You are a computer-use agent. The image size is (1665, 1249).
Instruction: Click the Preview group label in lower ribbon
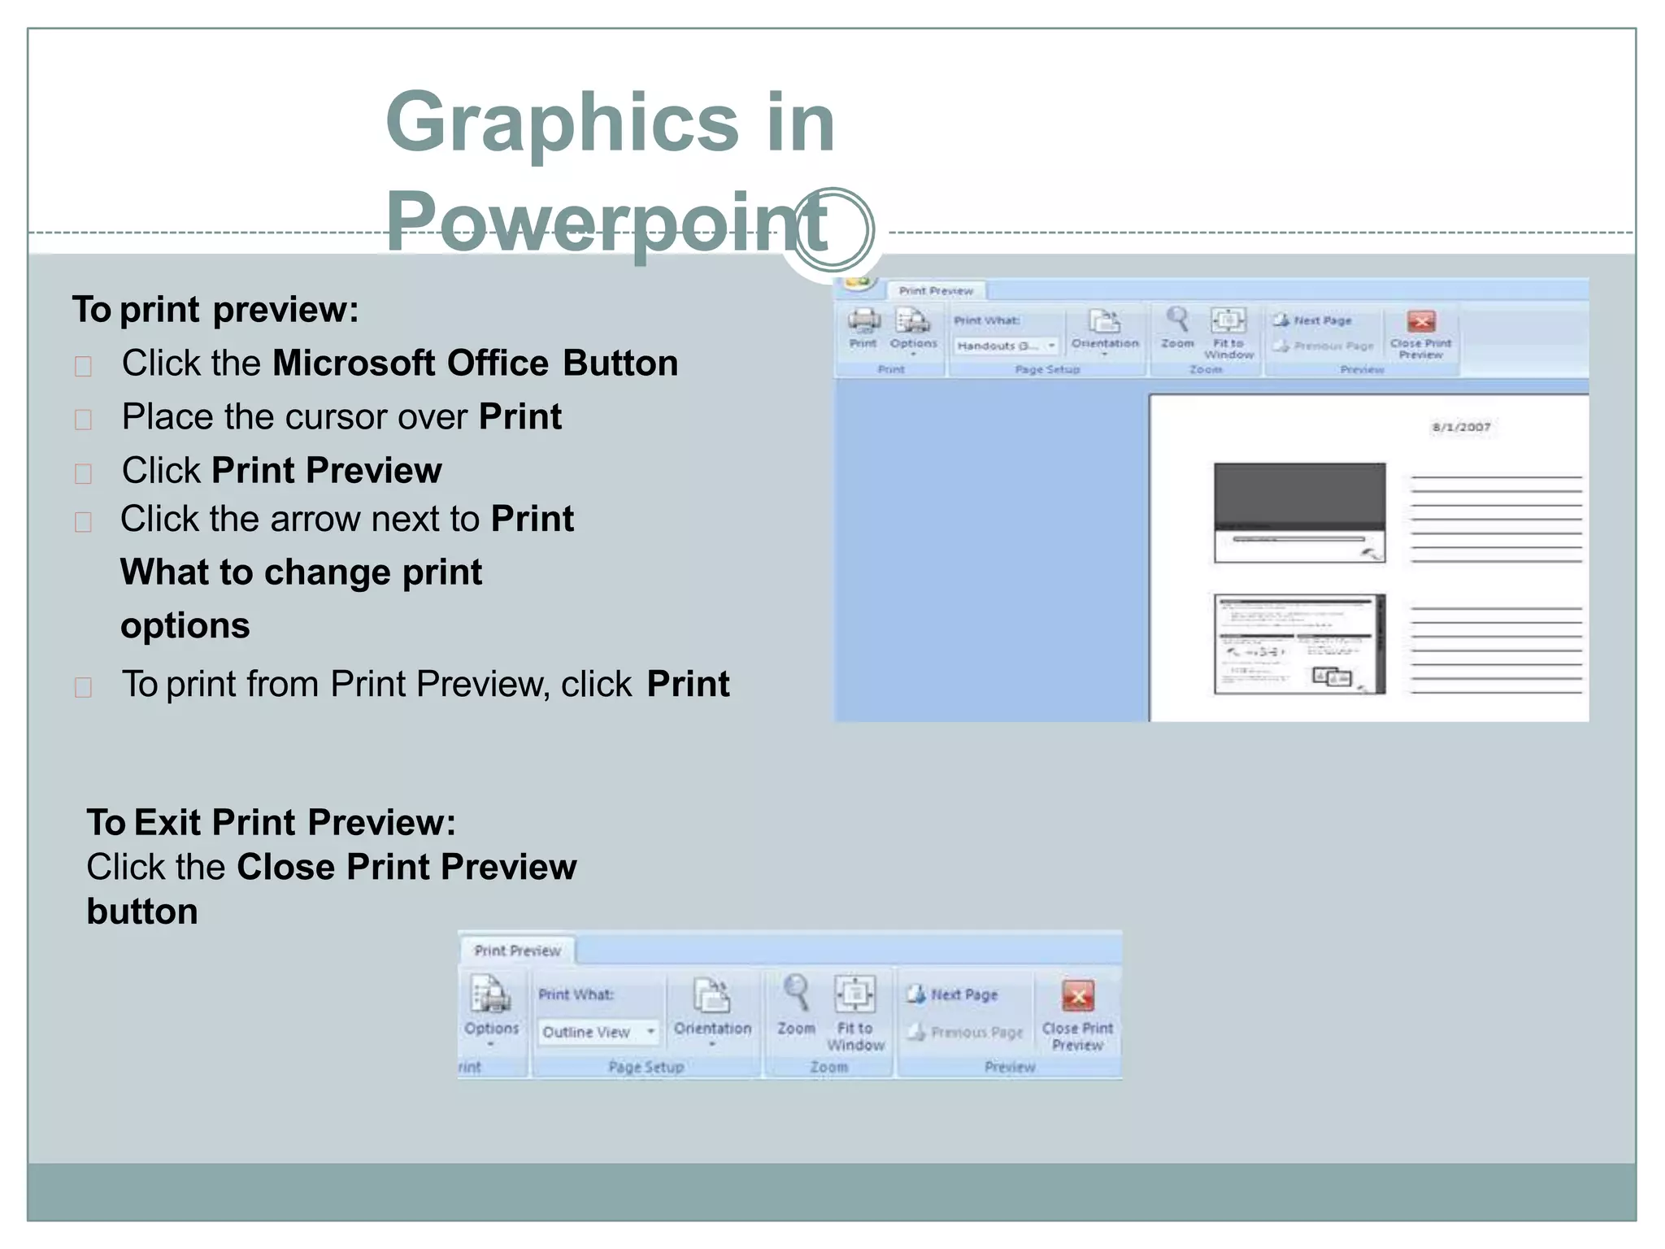[x=1010, y=1067]
